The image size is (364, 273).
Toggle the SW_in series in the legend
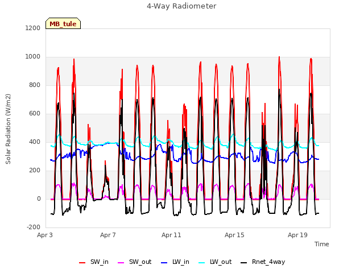pos(94,262)
